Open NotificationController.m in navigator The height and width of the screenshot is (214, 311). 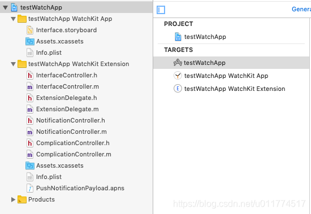click(71, 132)
